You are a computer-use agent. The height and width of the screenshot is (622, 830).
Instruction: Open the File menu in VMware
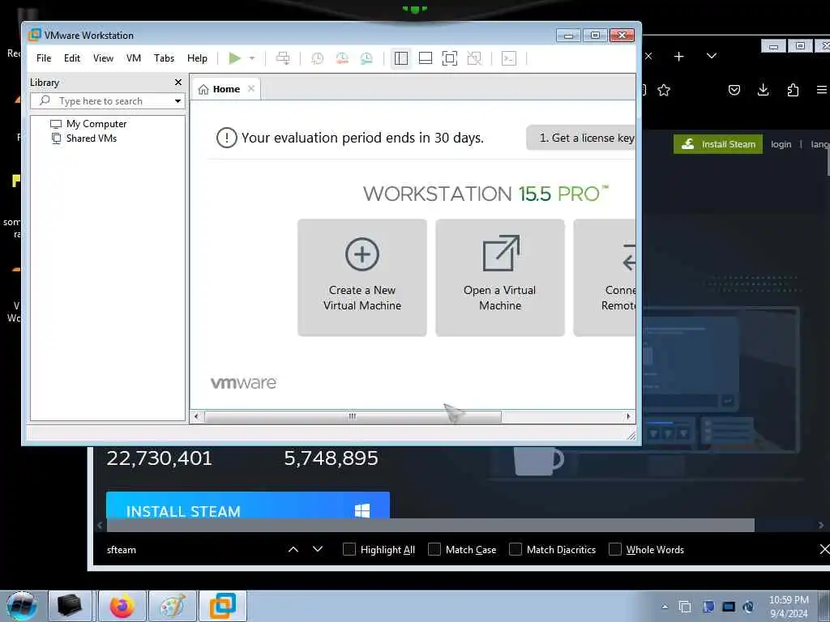[44, 58]
